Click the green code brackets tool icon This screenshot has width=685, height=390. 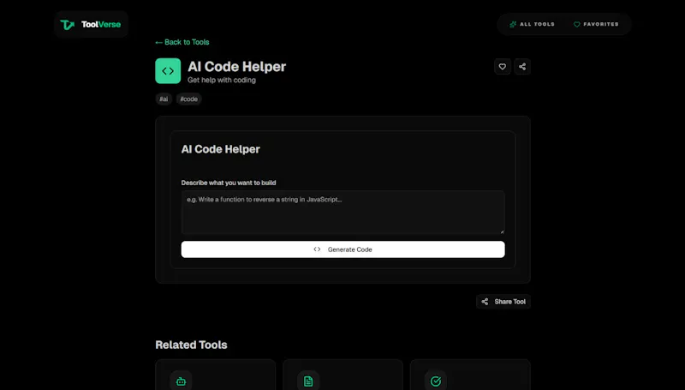click(168, 71)
